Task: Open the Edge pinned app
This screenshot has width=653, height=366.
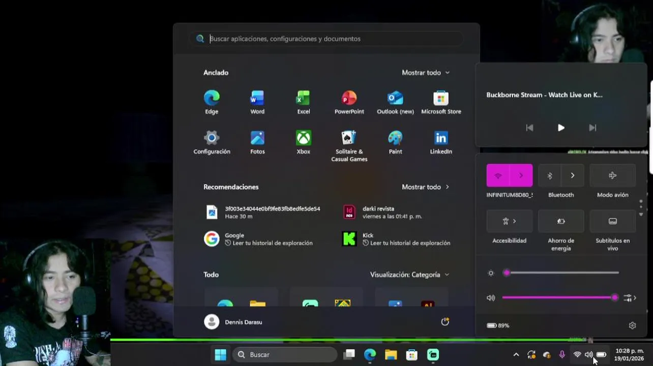Action: (212, 102)
